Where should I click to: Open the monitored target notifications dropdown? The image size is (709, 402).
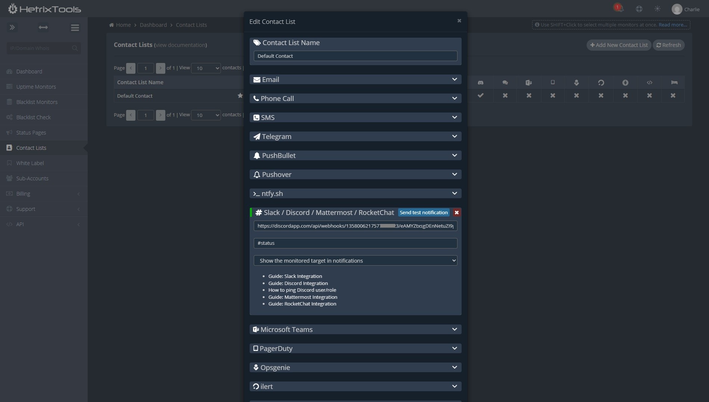(x=355, y=260)
